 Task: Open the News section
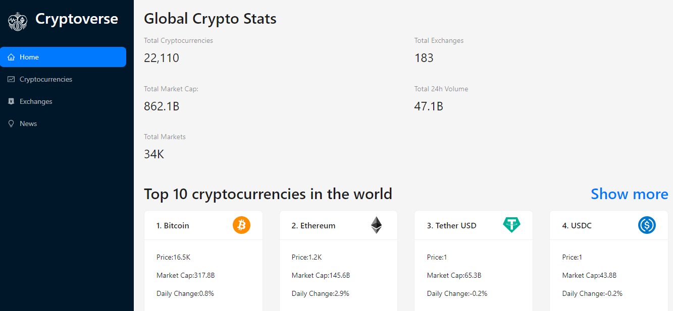tap(63, 123)
